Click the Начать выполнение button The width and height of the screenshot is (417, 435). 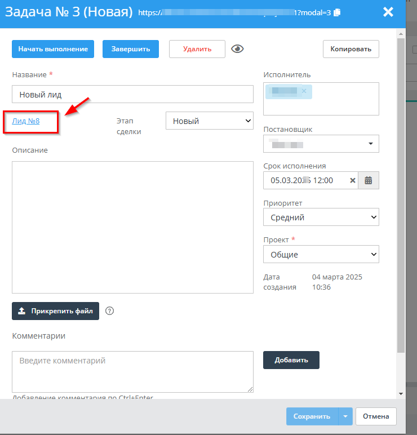(x=53, y=49)
